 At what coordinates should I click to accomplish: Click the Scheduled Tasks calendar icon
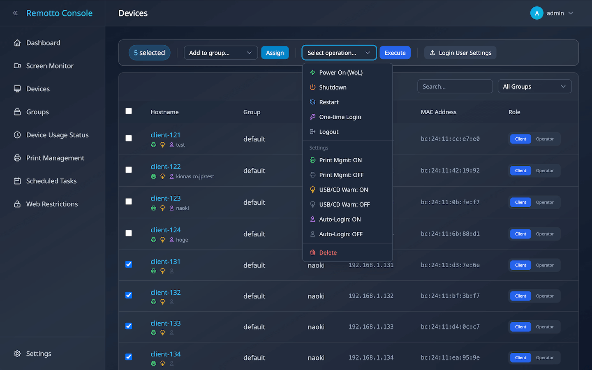(17, 181)
